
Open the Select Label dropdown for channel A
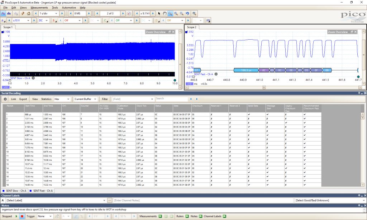coord(104,200)
